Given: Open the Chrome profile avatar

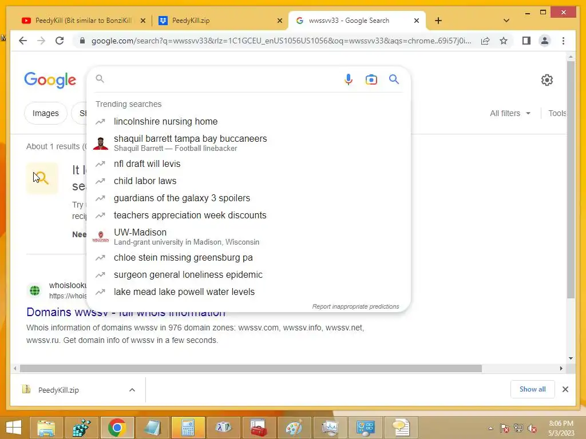Looking at the screenshot, I should coord(545,41).
